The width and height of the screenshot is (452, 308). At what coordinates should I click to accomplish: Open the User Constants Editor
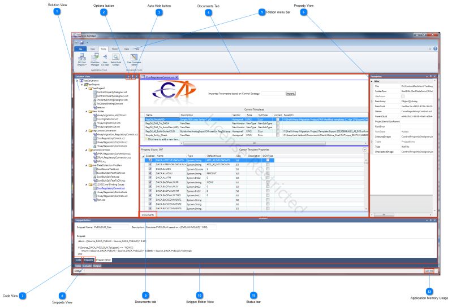pos(134,60)
